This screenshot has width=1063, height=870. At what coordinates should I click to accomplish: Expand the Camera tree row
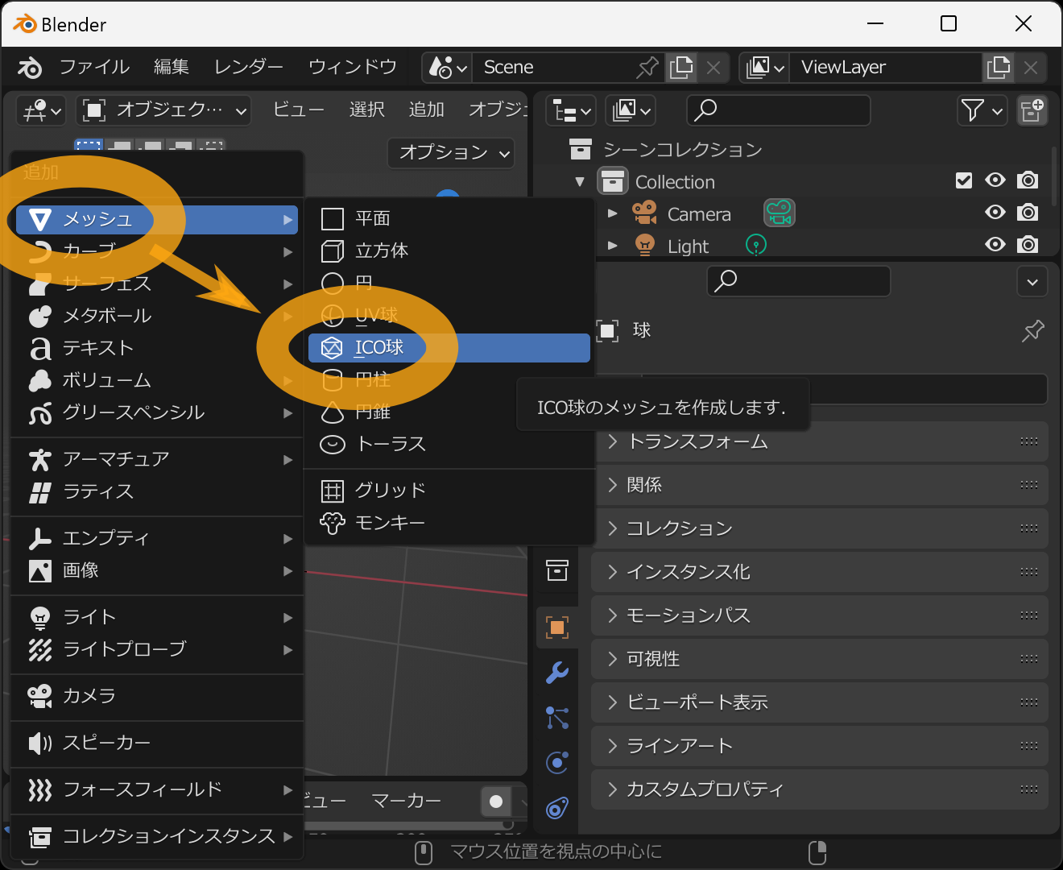click(612, 213)
